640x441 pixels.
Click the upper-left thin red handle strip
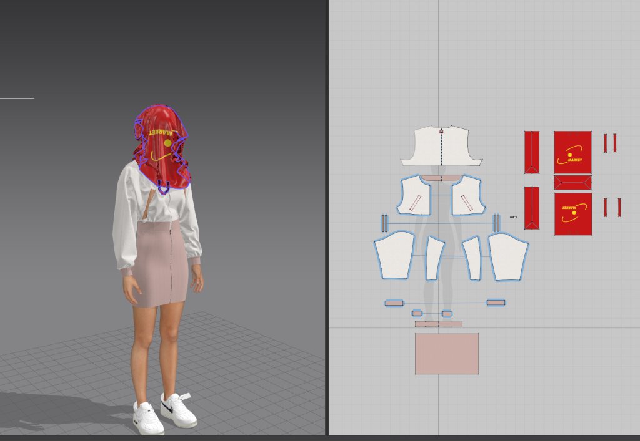tap(605, 143)
